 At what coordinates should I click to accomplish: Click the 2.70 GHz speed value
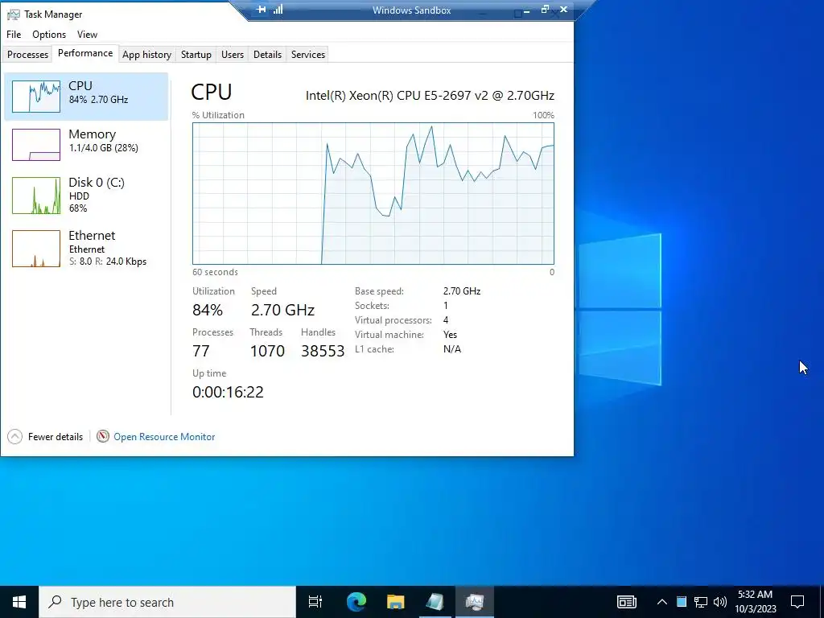(282, 310)
